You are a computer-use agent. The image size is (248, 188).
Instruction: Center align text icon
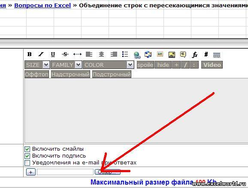pos(101,54)
